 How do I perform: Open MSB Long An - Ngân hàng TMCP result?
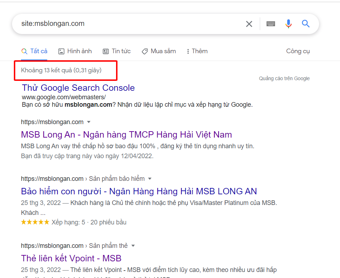[x=126, y=134]
